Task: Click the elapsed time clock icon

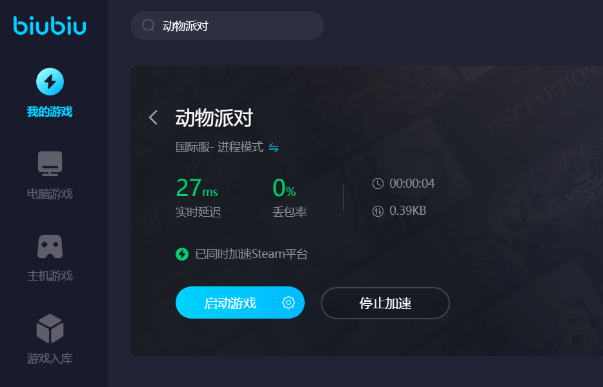Action: tap(378, 184)
